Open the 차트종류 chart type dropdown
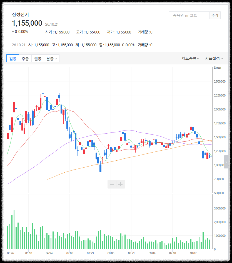The width and height of the screenshot is (232, 263). (190, 58)
